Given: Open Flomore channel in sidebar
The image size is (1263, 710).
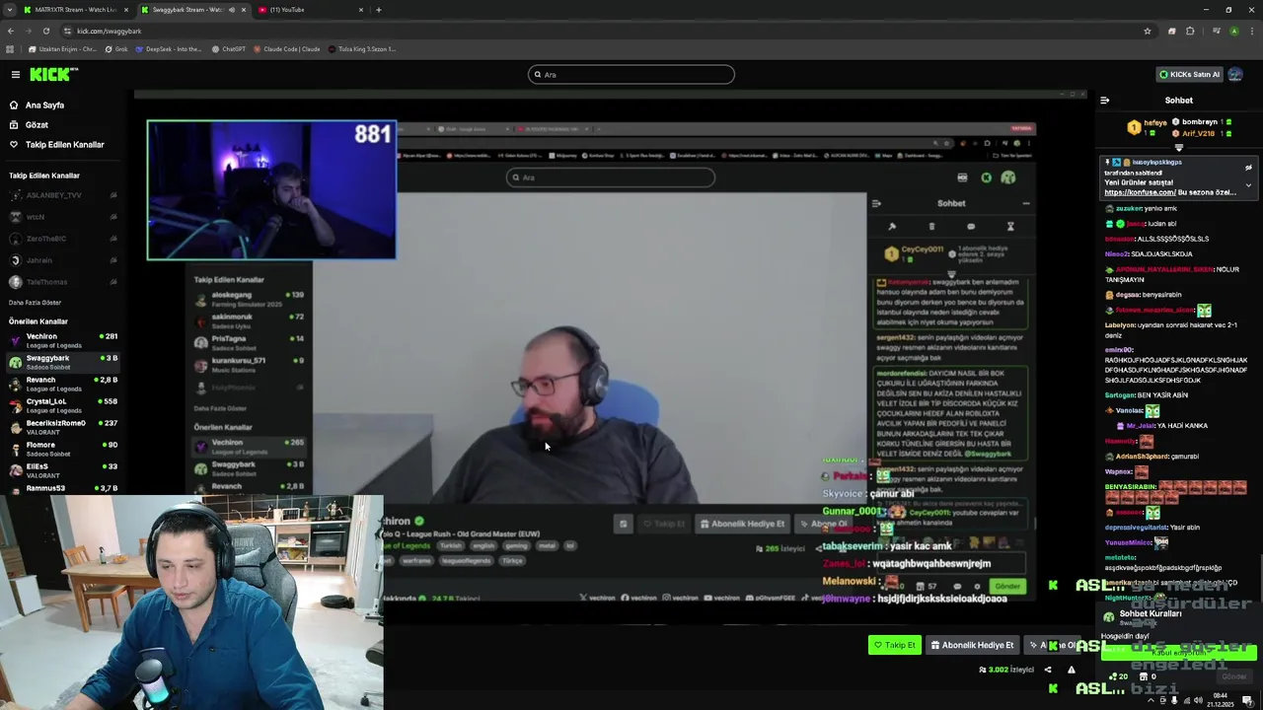Looking at the screenshot, I should (64, 449).
